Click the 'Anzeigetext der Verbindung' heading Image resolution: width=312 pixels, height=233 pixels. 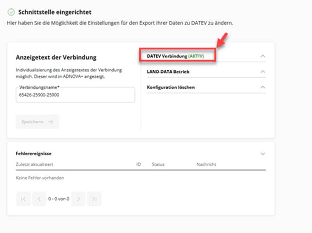pyautogui.click(x=56, y=57)
